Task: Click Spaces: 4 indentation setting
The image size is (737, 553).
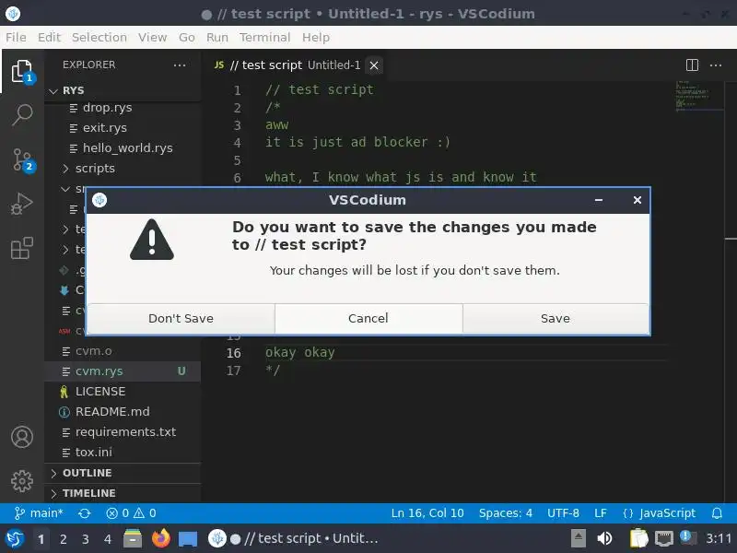Action: (x=506, y=513)
